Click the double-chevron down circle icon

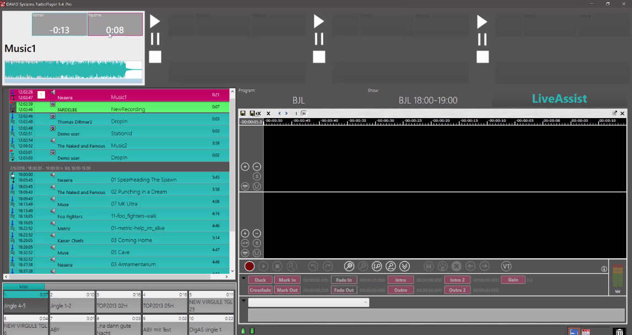click(405, 267)
